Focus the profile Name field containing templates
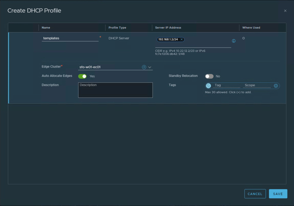294x206 pixels. point(70,38)
